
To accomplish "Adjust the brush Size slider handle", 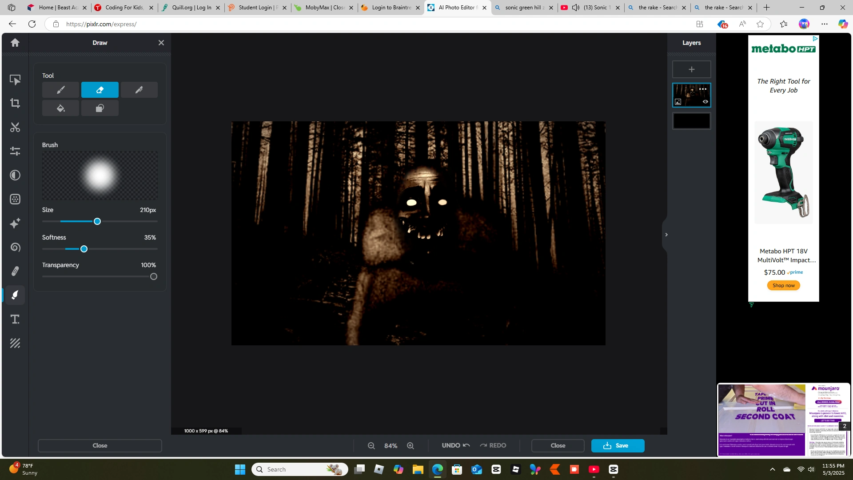I will tap(97, 221).
